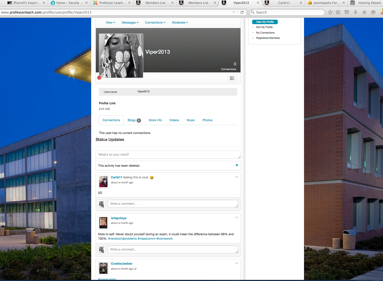Open the Connections dropdown menu
383x281 pixels.
[x=155, y=22]
